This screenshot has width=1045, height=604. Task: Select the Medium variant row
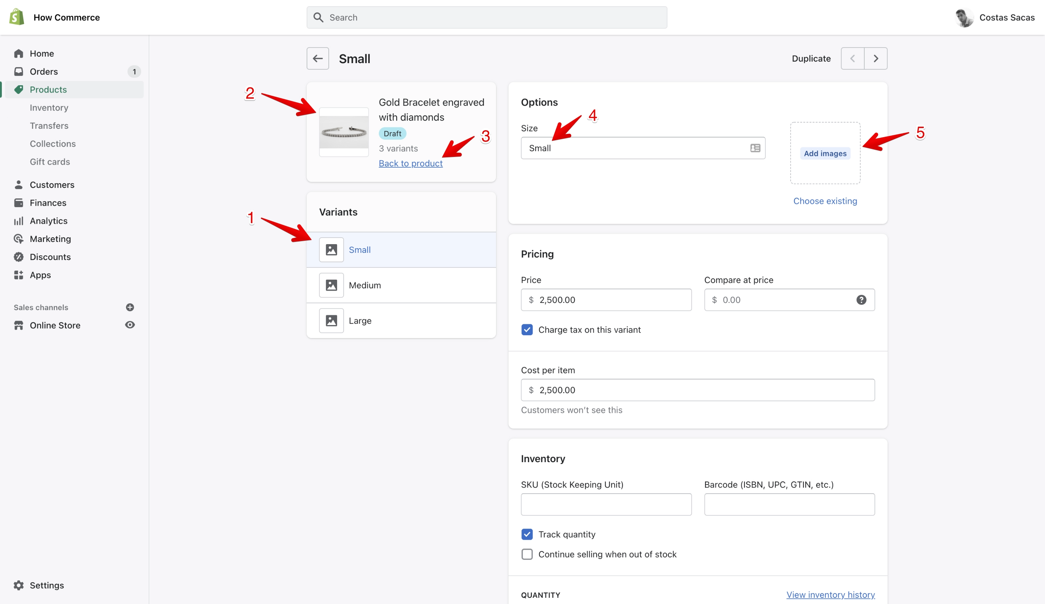401,285
